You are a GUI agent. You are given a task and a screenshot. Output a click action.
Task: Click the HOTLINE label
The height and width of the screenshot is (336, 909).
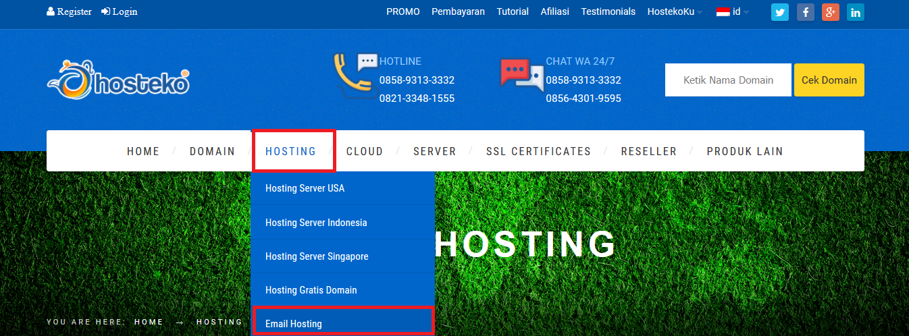pos(400,61)
